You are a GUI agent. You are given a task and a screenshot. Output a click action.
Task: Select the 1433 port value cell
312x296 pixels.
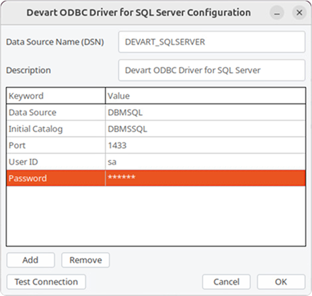[x=206, y=145]
